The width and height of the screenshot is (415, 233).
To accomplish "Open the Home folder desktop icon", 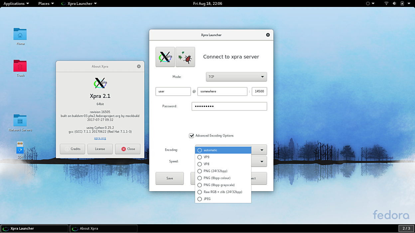I will point(20,35).
